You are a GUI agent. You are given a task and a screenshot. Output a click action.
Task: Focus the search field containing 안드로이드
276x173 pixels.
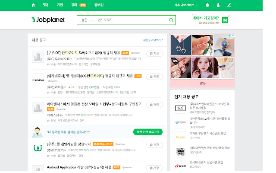click(x=131, y=20)
